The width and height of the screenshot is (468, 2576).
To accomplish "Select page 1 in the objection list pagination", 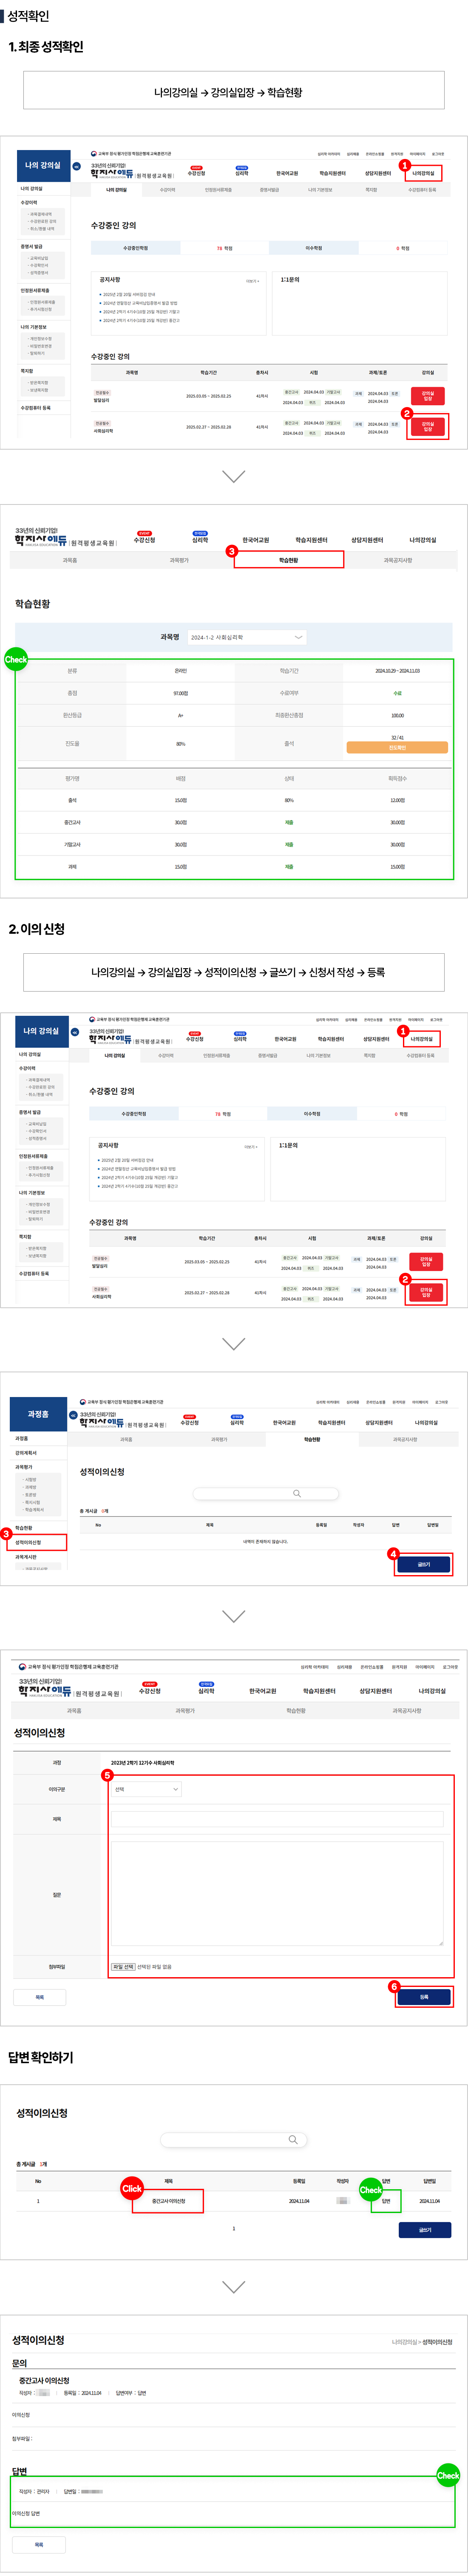I will click(234, 2228).
